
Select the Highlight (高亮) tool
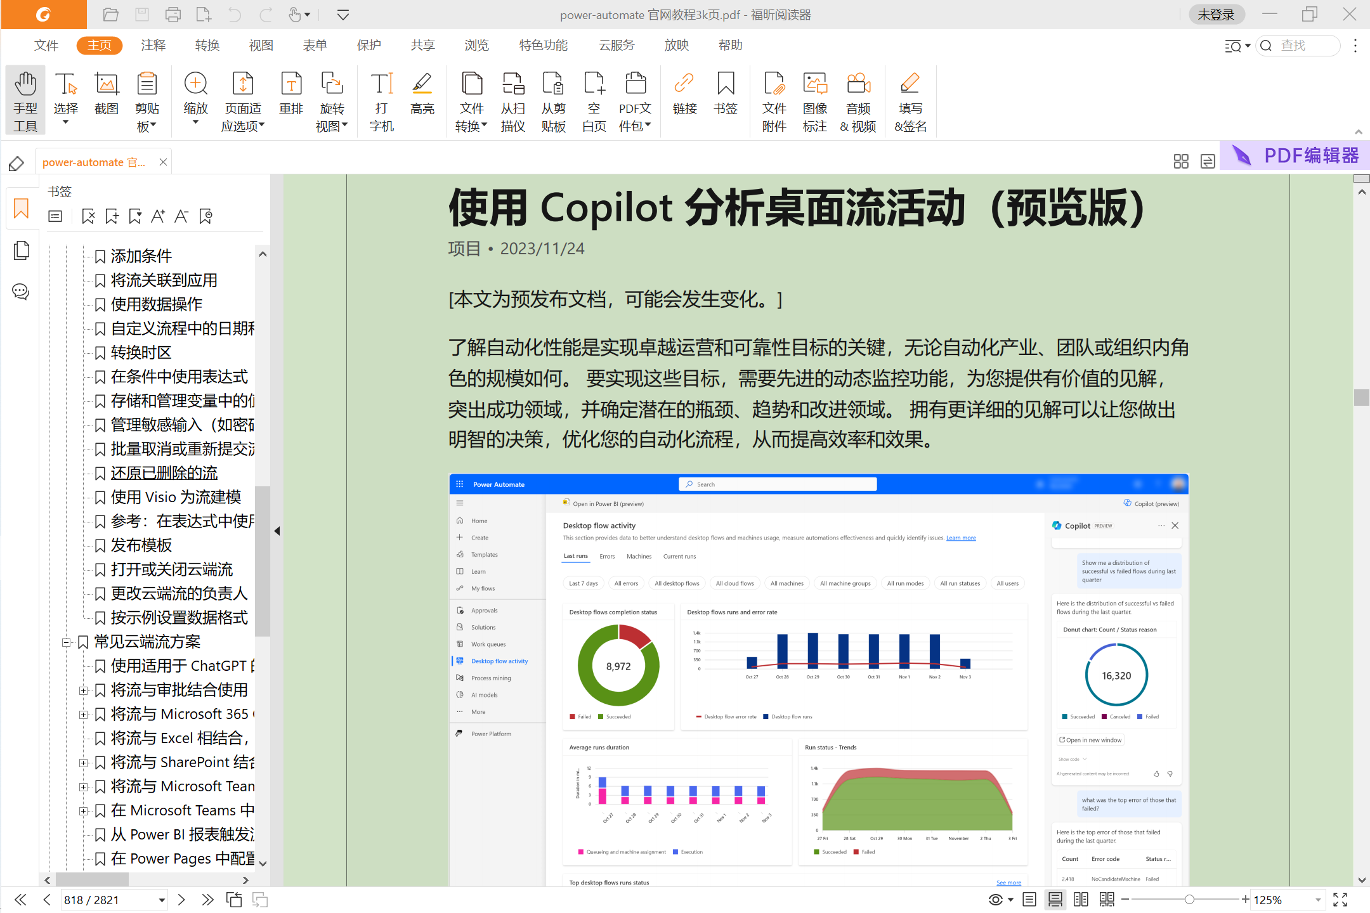pyautogui.click(x=422, y=93)
